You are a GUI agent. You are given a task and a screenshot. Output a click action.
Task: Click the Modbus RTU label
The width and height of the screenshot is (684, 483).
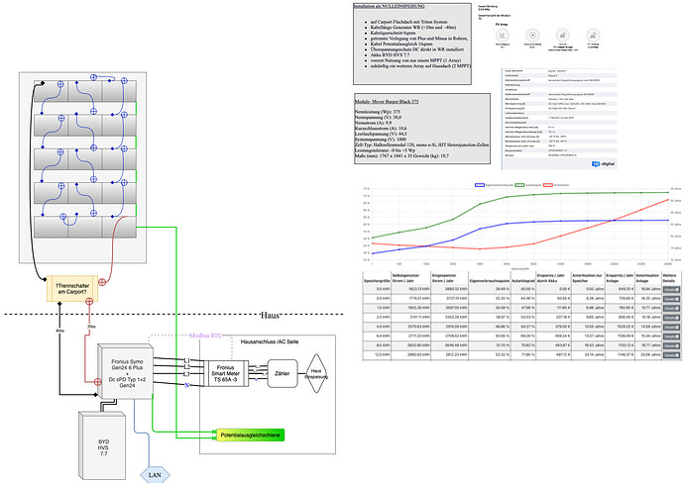coord(206,336)
